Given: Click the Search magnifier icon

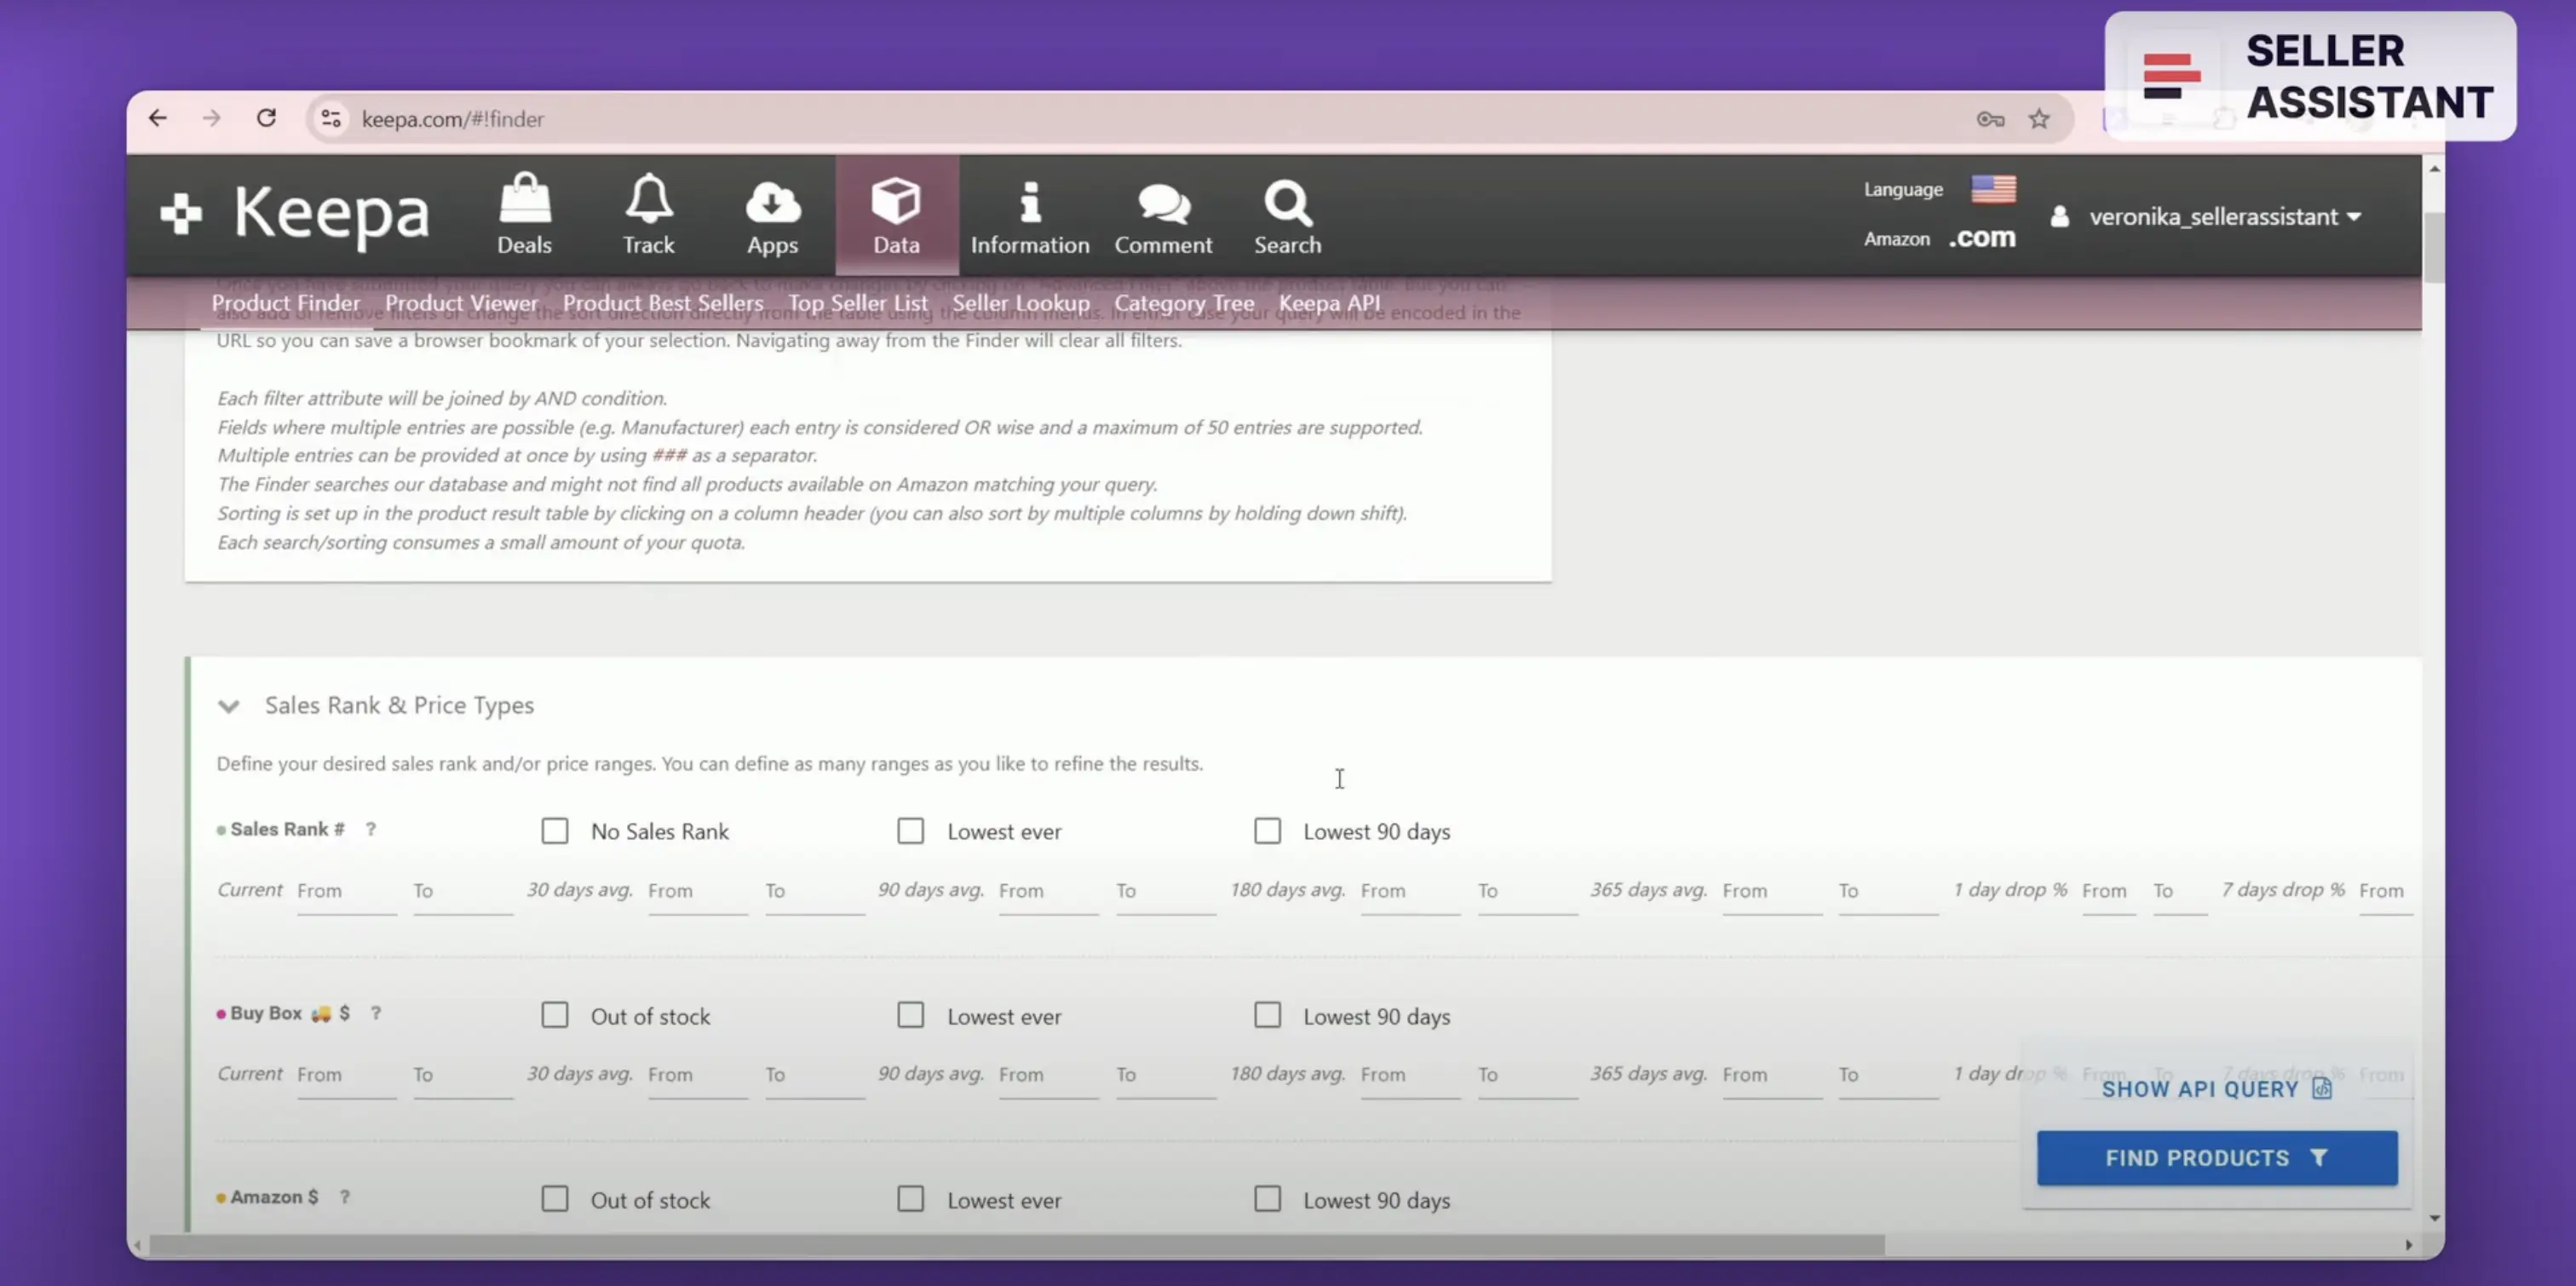Looking at the screenshot, I should pyautogui.click(x=1287, y=203).
